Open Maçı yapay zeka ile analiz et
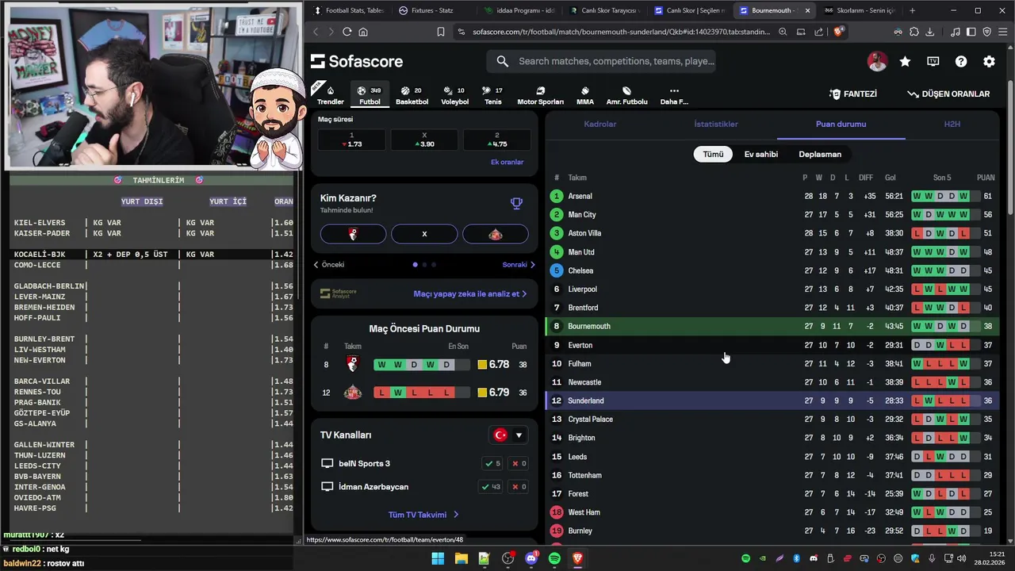 [470, 293]
